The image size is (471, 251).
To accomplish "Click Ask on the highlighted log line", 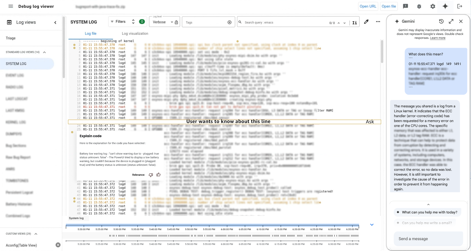I will click(x=370, y=122).
